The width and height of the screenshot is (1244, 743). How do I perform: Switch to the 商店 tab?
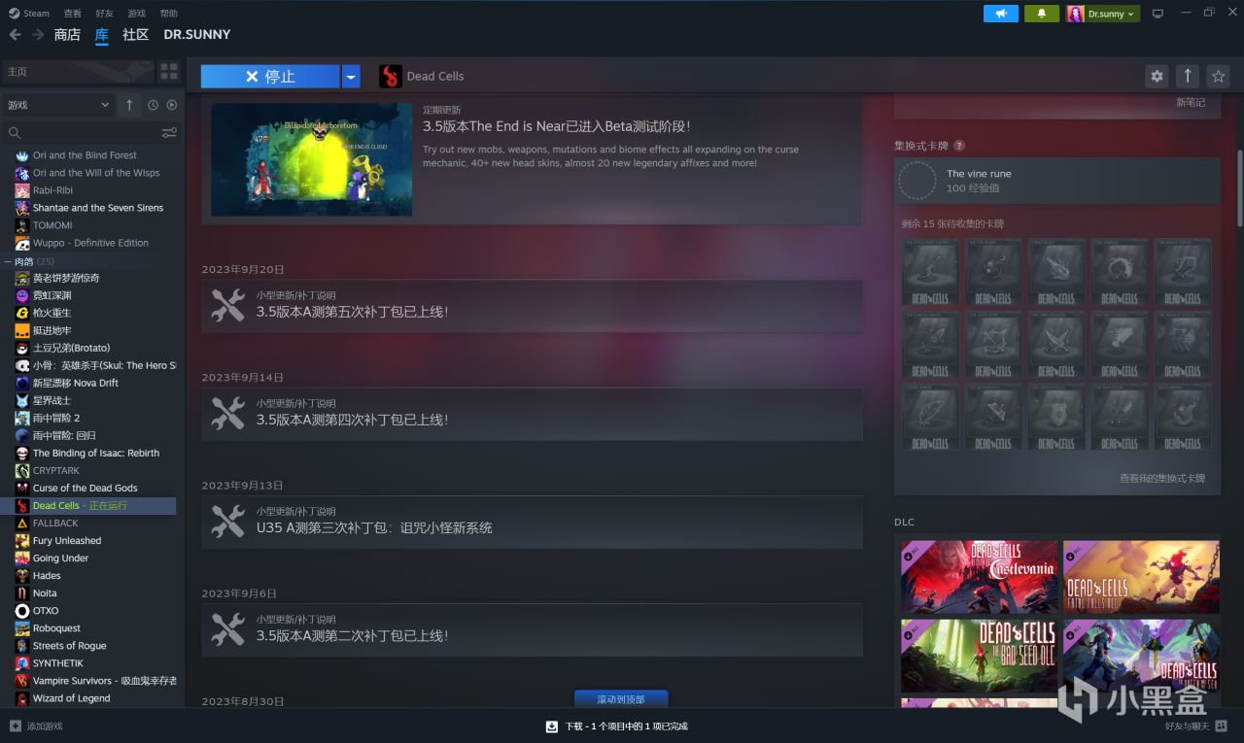tap(67, 34)
